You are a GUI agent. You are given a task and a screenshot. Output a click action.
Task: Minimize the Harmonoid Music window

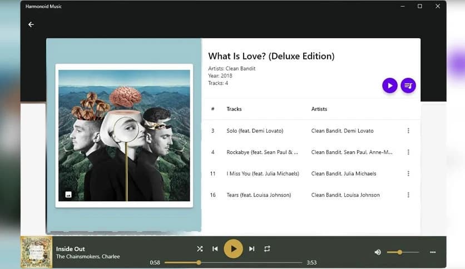coord(403,6)
